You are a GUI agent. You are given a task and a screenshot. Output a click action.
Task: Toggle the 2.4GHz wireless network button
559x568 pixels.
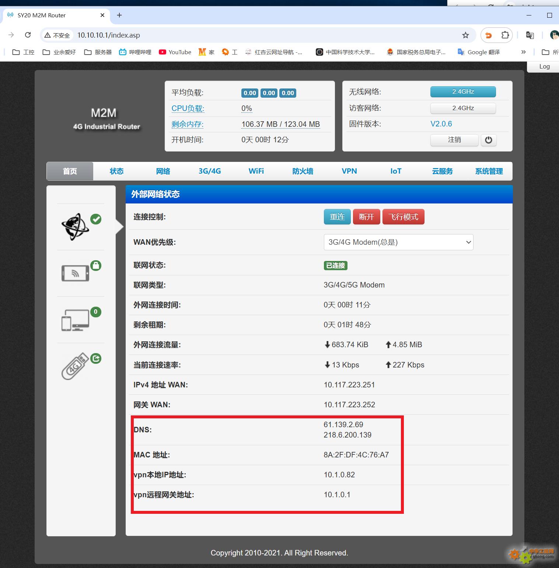click(463, 92)
